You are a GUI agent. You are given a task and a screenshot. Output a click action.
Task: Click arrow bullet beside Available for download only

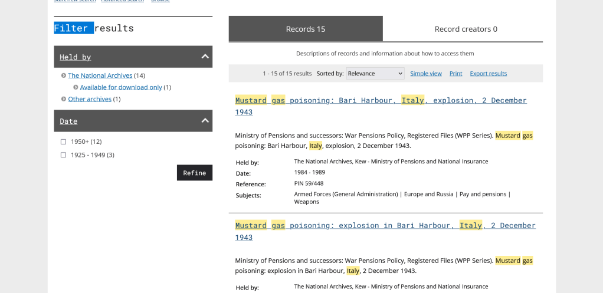76,87
